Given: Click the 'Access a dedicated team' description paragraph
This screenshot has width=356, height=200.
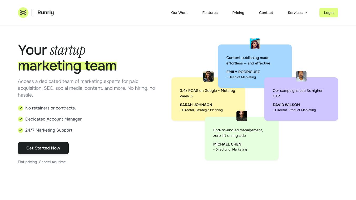Looking at the screenshot, I should coord(86,88).
